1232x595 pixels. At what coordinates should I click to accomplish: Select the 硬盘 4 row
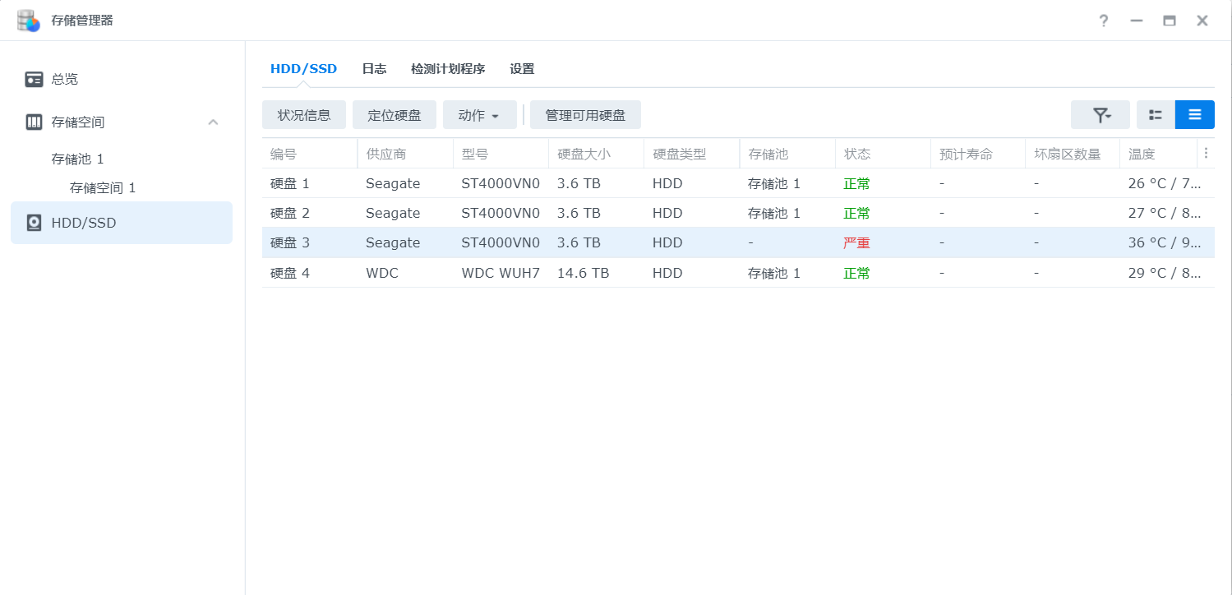point(738,273)
